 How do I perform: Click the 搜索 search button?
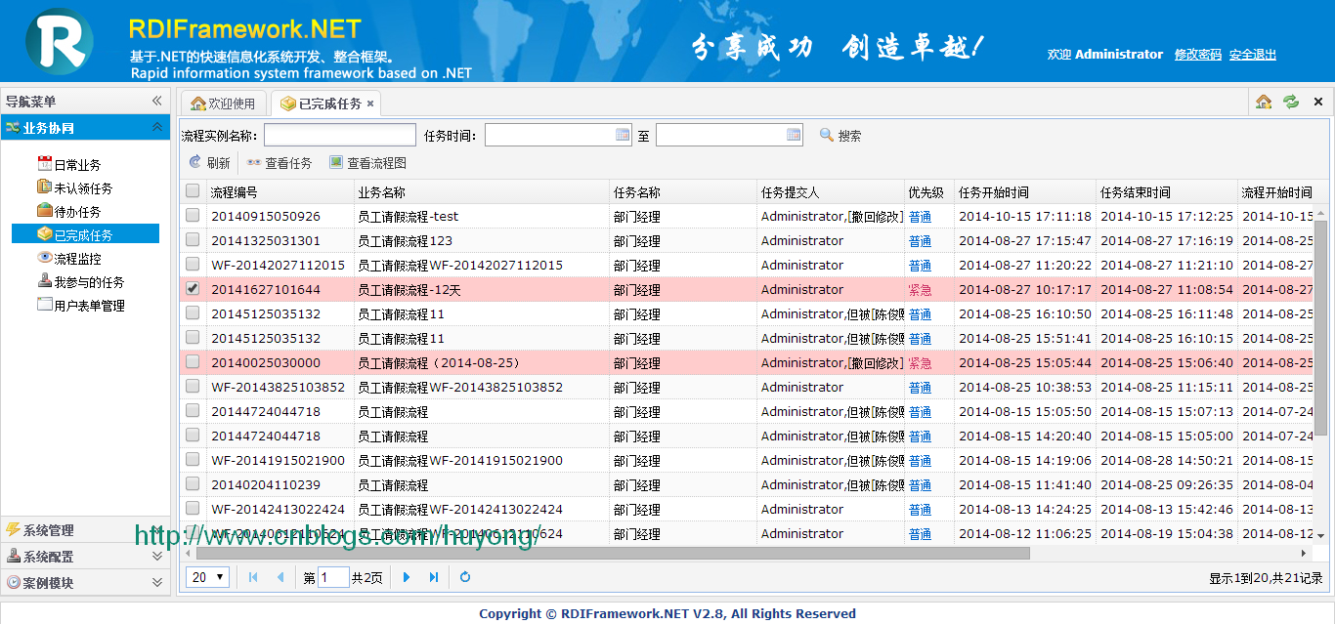[840, 136]
